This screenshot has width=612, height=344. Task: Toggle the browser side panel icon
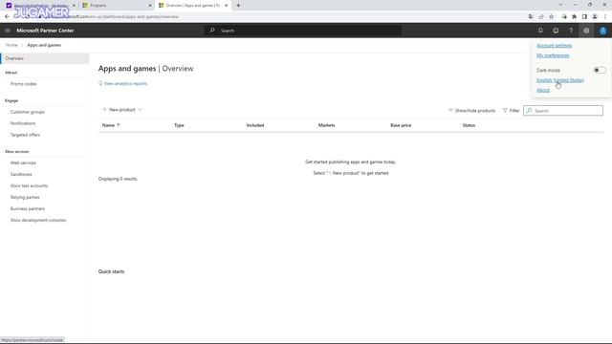[x=584, y=17]
